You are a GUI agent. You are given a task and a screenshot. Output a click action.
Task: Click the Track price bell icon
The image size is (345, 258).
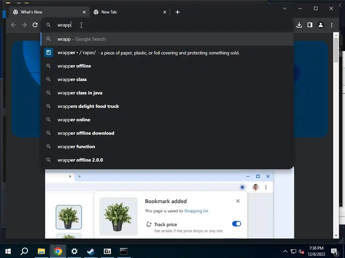(149, 224)
